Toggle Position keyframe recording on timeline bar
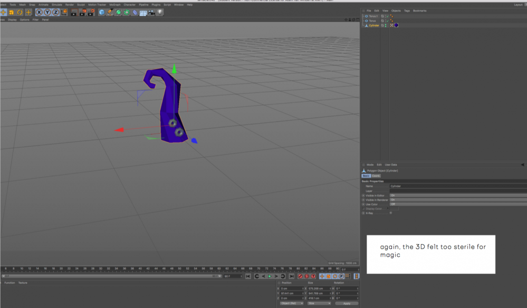 click(x=322, y=276)
